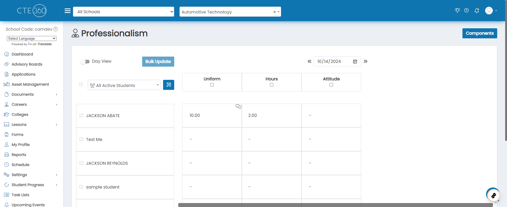Click the Advisory Boards handshake icon
This screenshot has width=507, height=207.
(x=7, y=64)
